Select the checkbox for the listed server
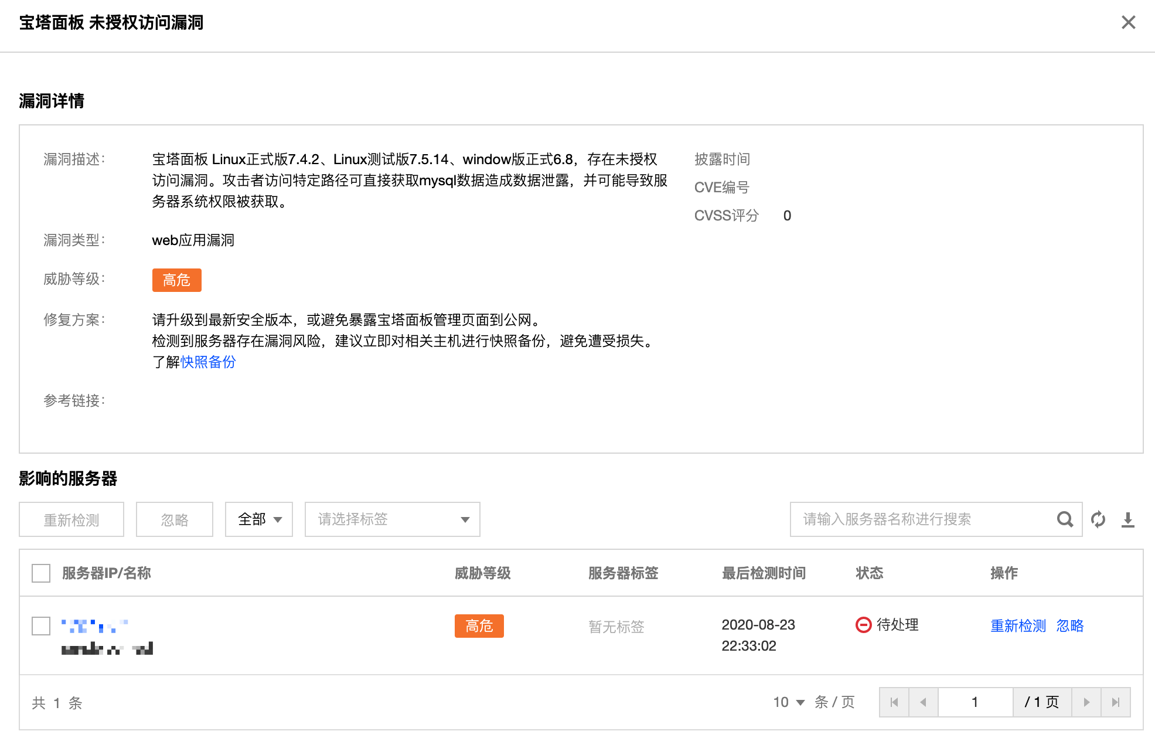 41,626
